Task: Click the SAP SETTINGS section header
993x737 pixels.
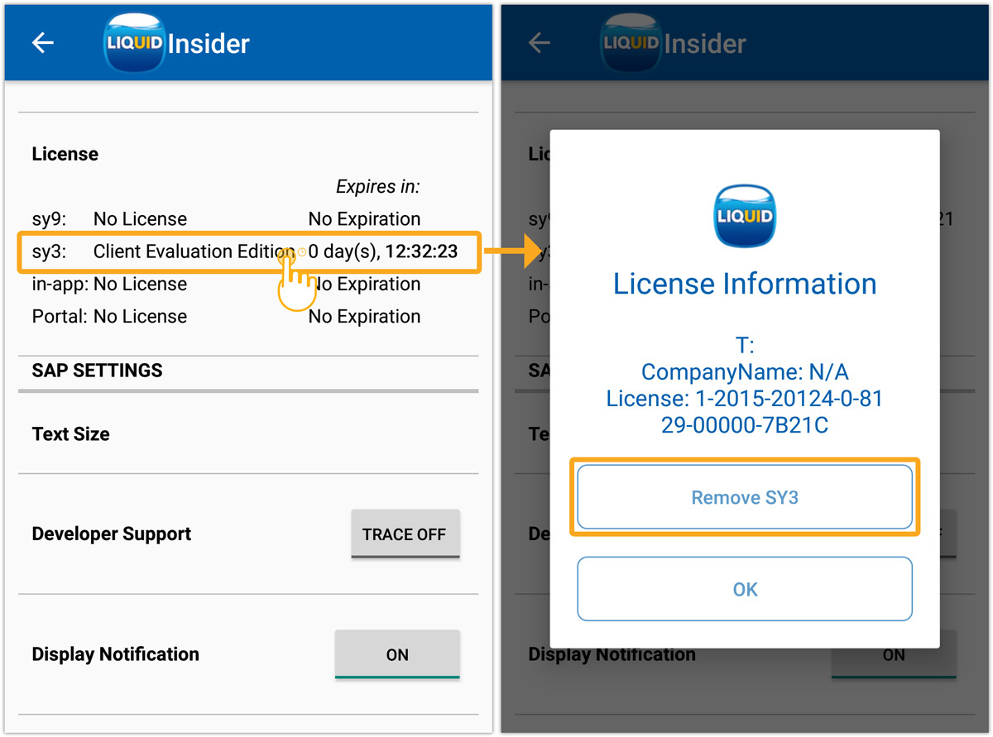Action: coord(98,370)
